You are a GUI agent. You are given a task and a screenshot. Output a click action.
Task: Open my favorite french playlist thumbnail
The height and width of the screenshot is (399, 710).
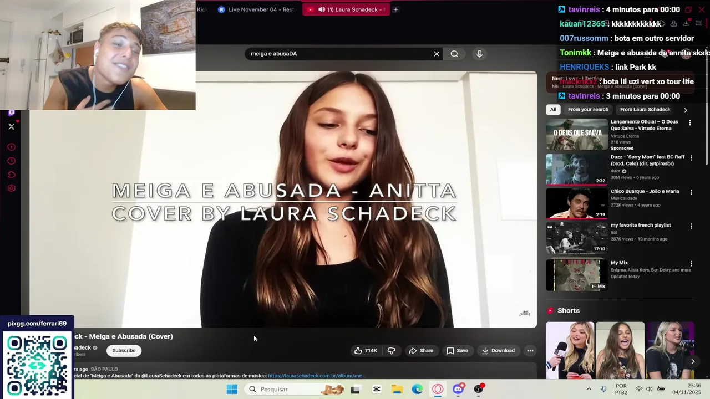577,238
